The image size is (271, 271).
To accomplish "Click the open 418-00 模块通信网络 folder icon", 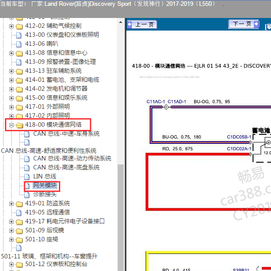I will coord(20,125).
